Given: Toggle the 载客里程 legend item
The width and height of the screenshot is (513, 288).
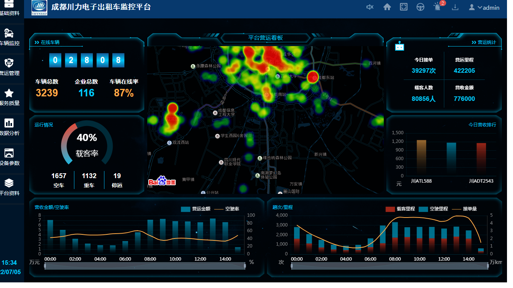Looking at the screenshot, I should pyautogui.click(x=400, y=209).
